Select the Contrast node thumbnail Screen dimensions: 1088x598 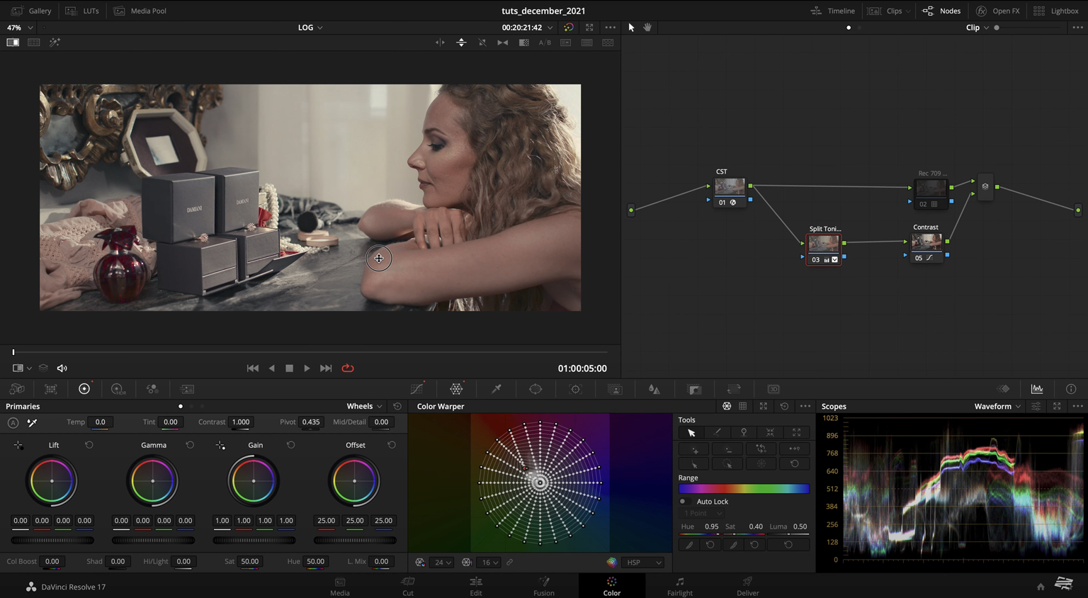[926, 242]
